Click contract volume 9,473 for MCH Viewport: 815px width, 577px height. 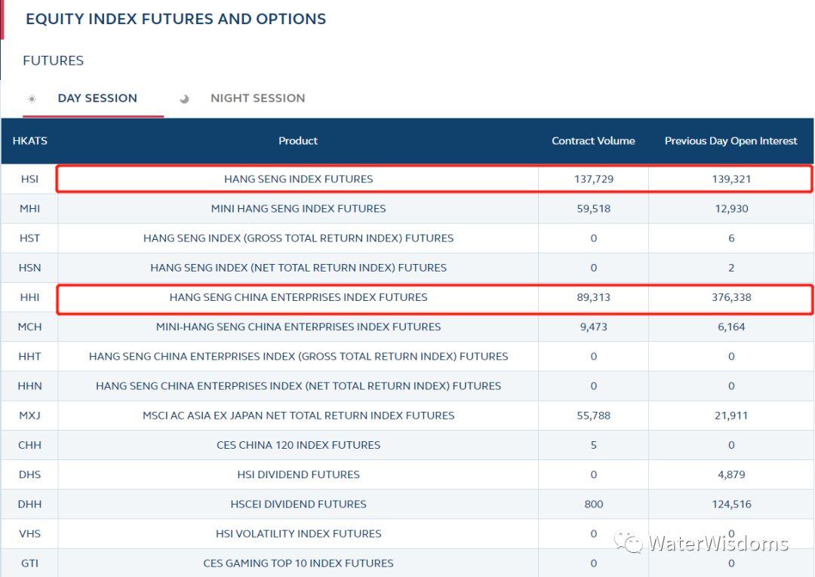(x=594, y=327)
